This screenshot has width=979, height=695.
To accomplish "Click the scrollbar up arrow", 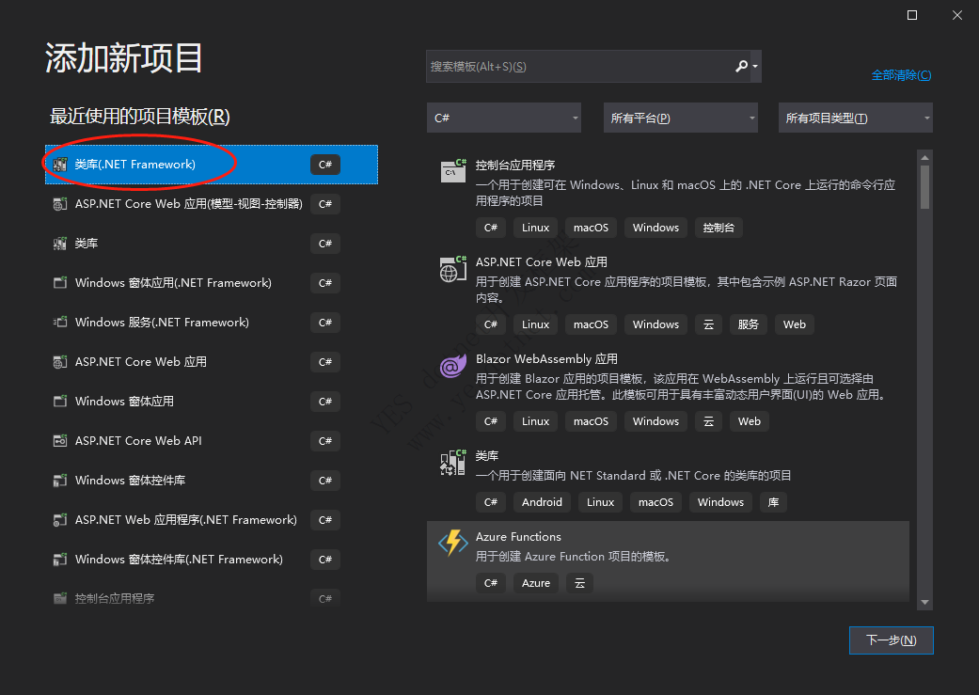I will coord(924,157).
